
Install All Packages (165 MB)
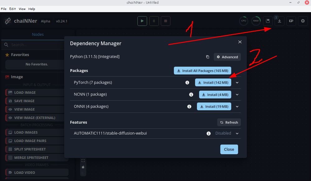click(203, 71)
